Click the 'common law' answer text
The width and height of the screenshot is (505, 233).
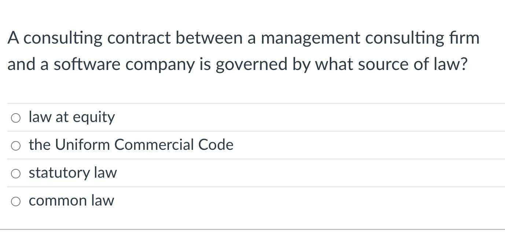(x=71, y=201)
